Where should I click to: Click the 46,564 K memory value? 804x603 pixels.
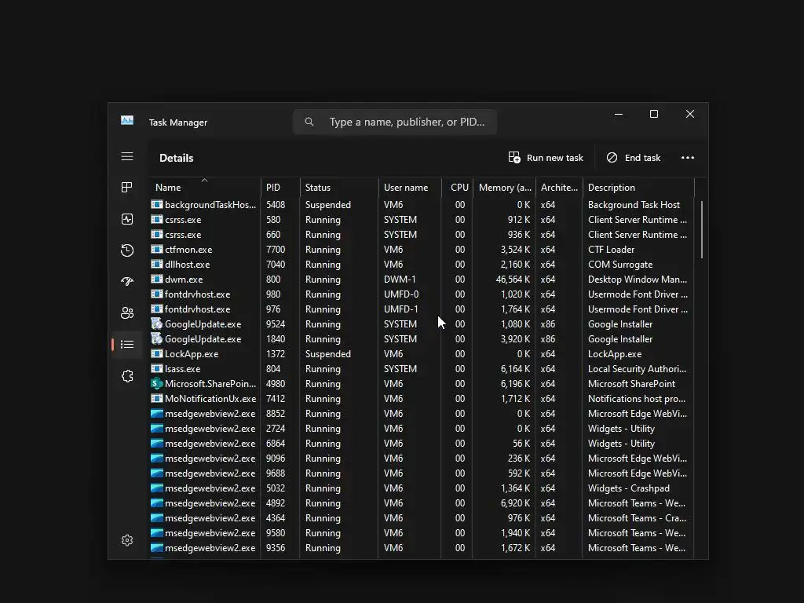513,280
